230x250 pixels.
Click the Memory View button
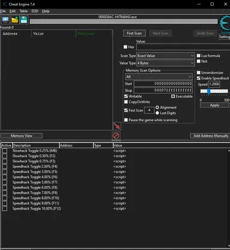coord(22,135)
